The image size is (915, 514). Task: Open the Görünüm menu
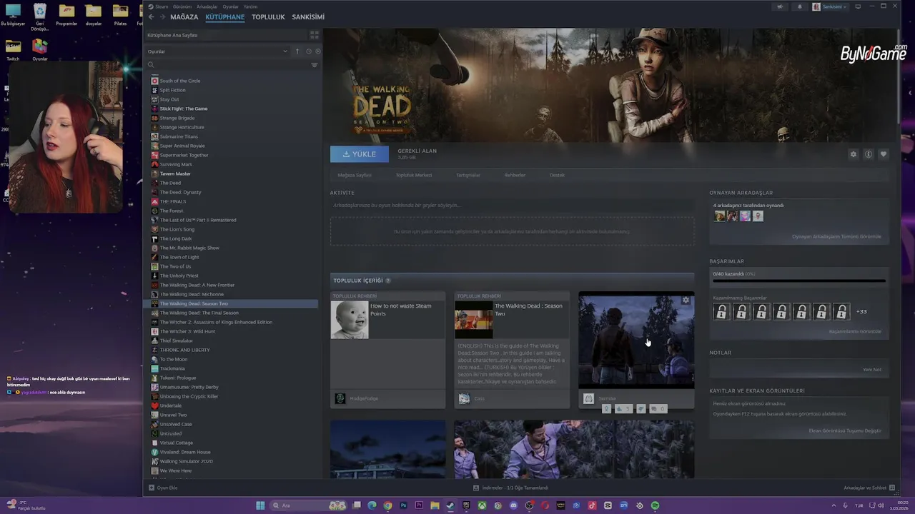point(182,6)
